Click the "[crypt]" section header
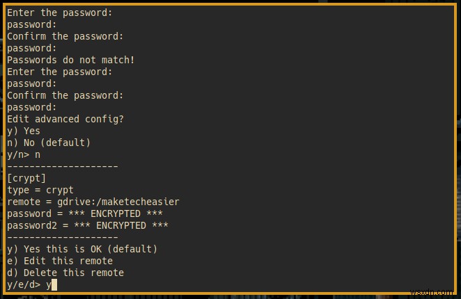 point(26,178)
